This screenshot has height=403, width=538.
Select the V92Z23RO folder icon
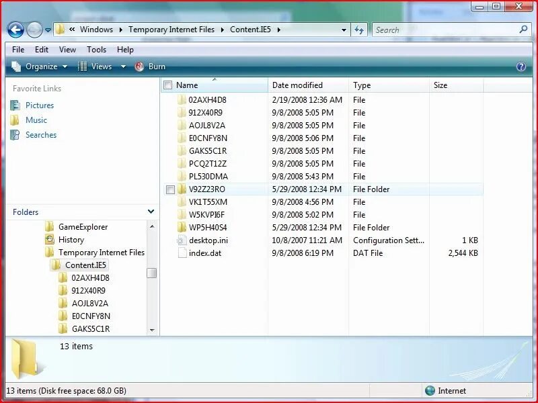coord(182,189)
